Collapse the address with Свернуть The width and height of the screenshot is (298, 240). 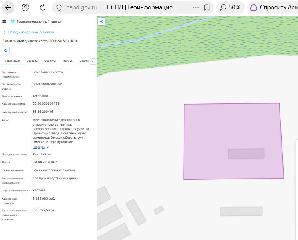[41, 147]
